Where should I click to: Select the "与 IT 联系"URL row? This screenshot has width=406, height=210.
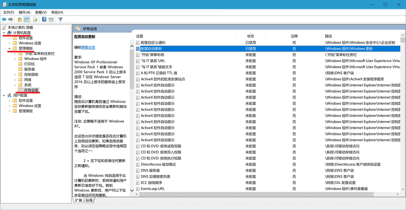tap(268, 61)
